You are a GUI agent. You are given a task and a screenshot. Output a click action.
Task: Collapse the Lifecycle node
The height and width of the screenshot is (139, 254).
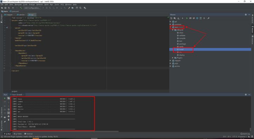coord(173,30)
